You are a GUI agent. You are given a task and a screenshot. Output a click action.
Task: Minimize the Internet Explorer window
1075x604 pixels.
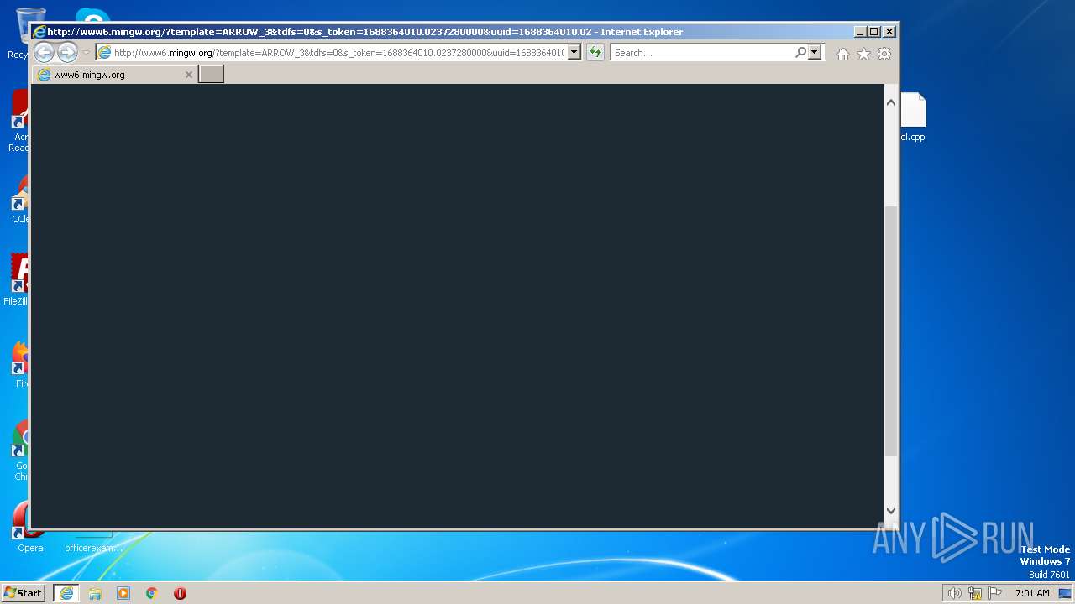[860, 32]
